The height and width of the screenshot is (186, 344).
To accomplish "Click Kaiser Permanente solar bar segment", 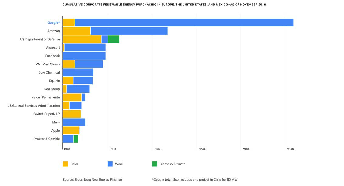I will point(72,97).
